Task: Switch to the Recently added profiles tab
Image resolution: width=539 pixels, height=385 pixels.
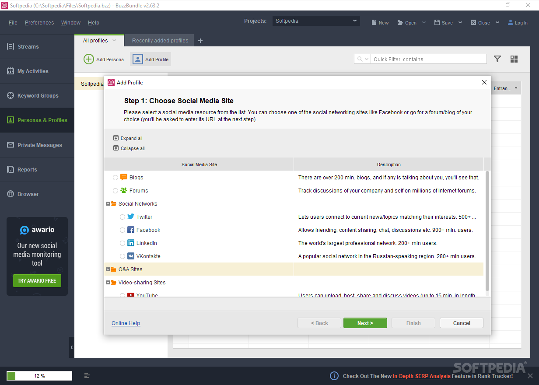Action: (159, 40)
